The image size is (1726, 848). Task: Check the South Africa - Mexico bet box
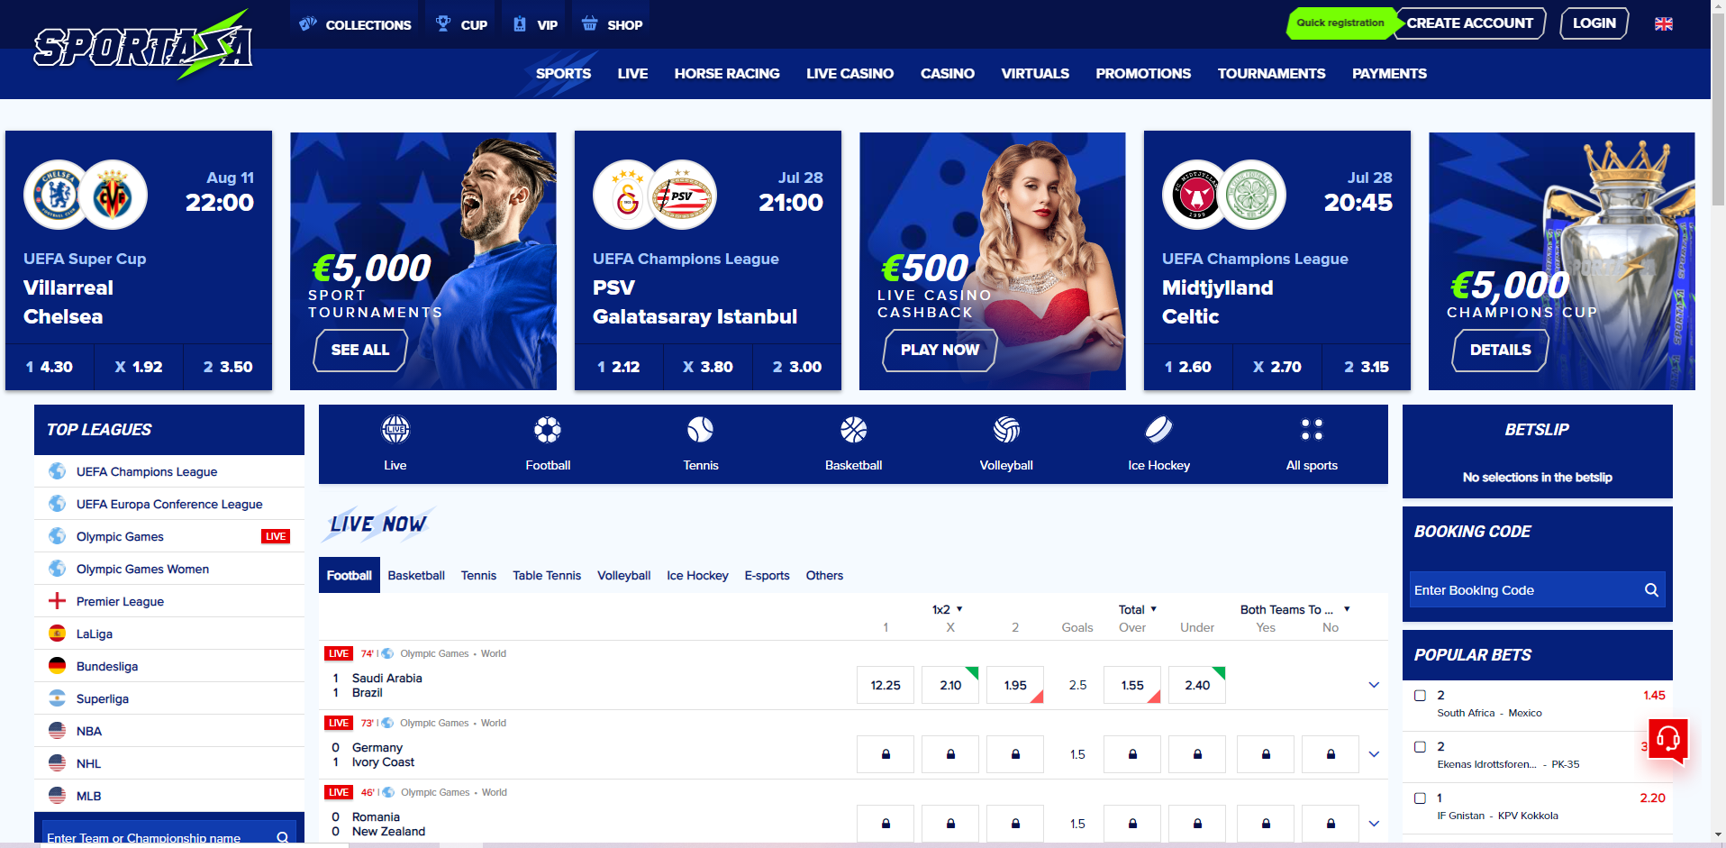click(x=1421, y=696)
